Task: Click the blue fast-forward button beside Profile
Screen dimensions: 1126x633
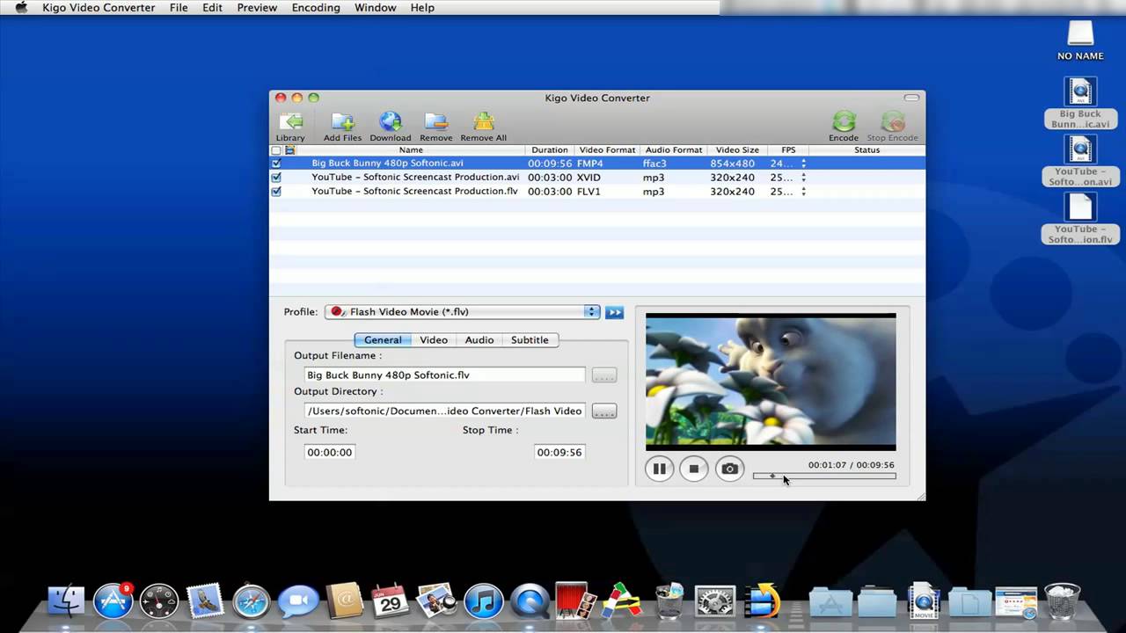Action: [x=614, y=312]
